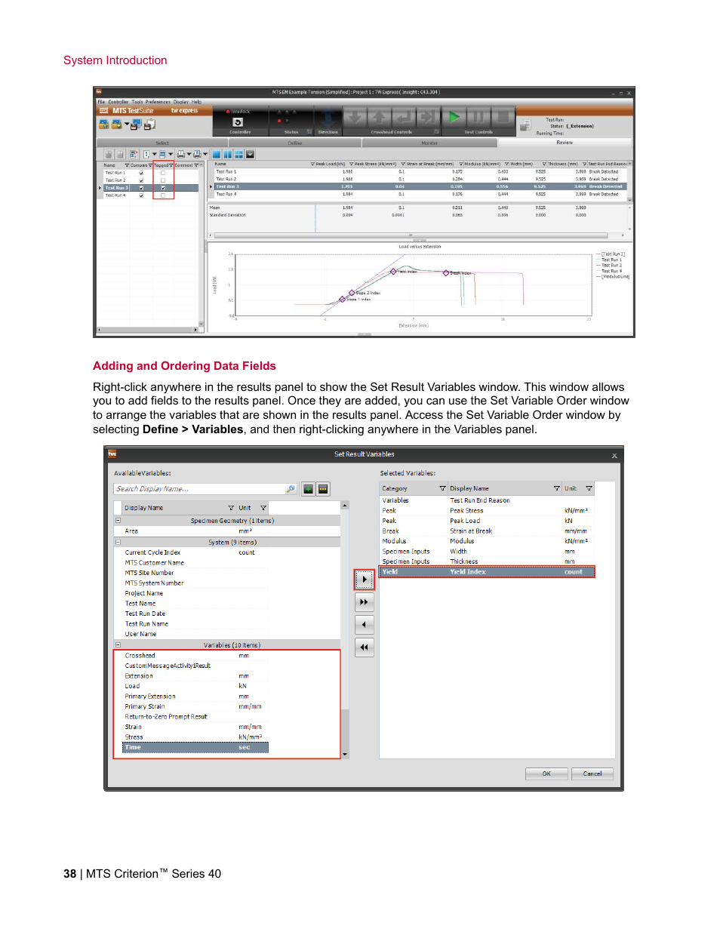Viewport: 720px width, 932px height.
Task: Click the yellow icon beside the search field
Action: [323, 489]
